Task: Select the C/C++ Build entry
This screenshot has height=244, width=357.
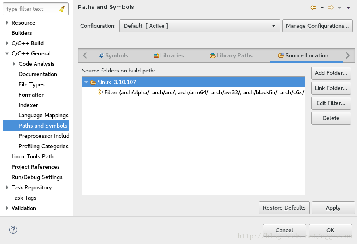Action: click(x=27, y=43)
